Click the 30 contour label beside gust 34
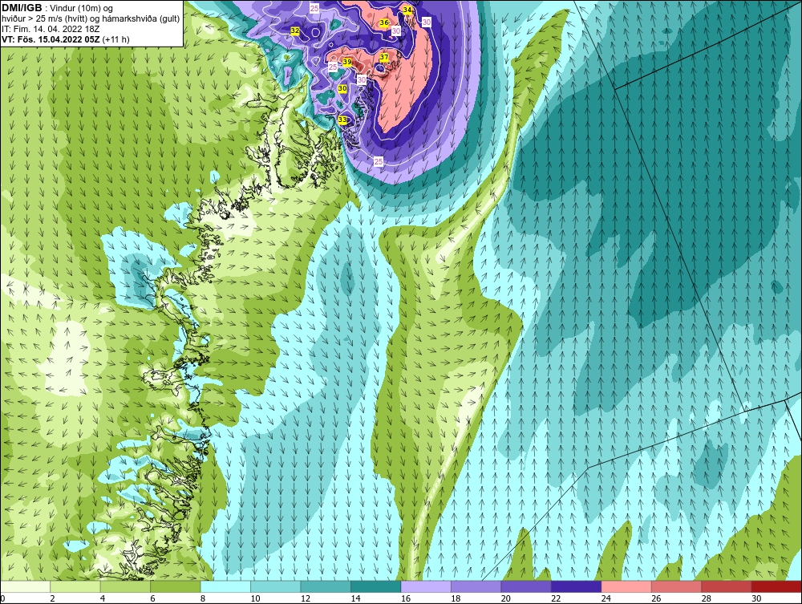802x604 pixels. 427,22
